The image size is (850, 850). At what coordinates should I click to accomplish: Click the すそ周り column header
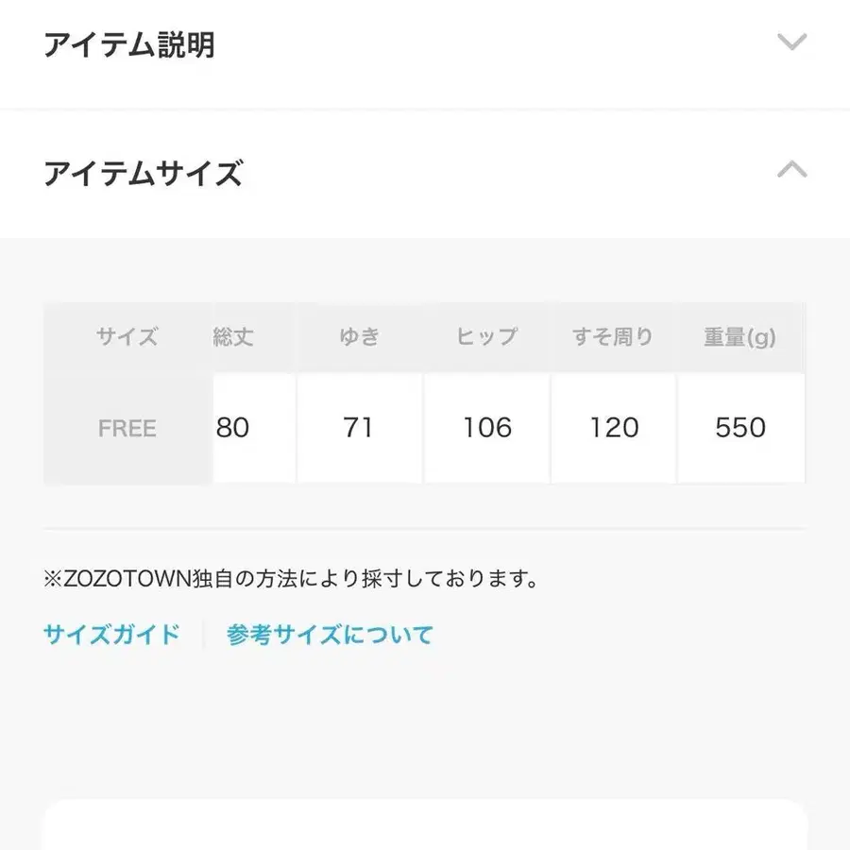(x=614, y=336)
